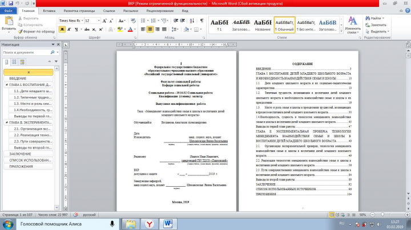
Task: Switch to Mailings (Рассылки) tab
Action: pos(131,11)
